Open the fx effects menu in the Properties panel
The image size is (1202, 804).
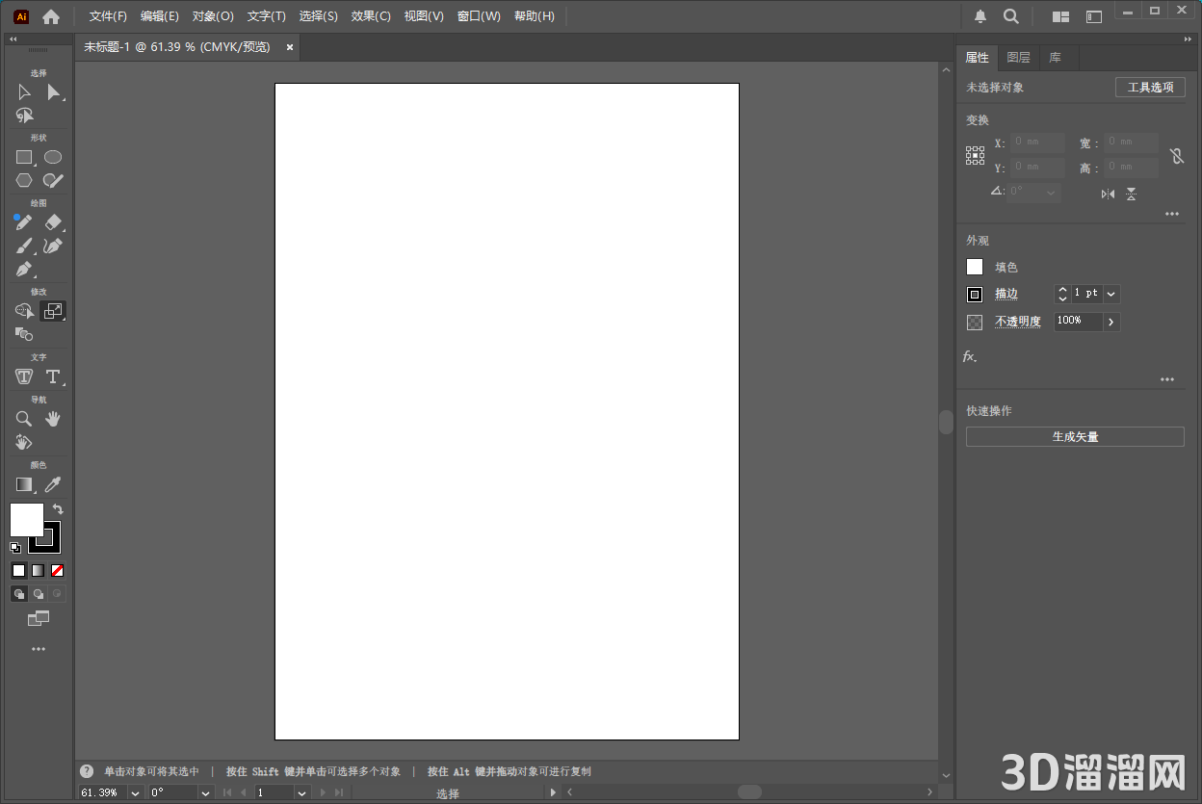(968, 356)
